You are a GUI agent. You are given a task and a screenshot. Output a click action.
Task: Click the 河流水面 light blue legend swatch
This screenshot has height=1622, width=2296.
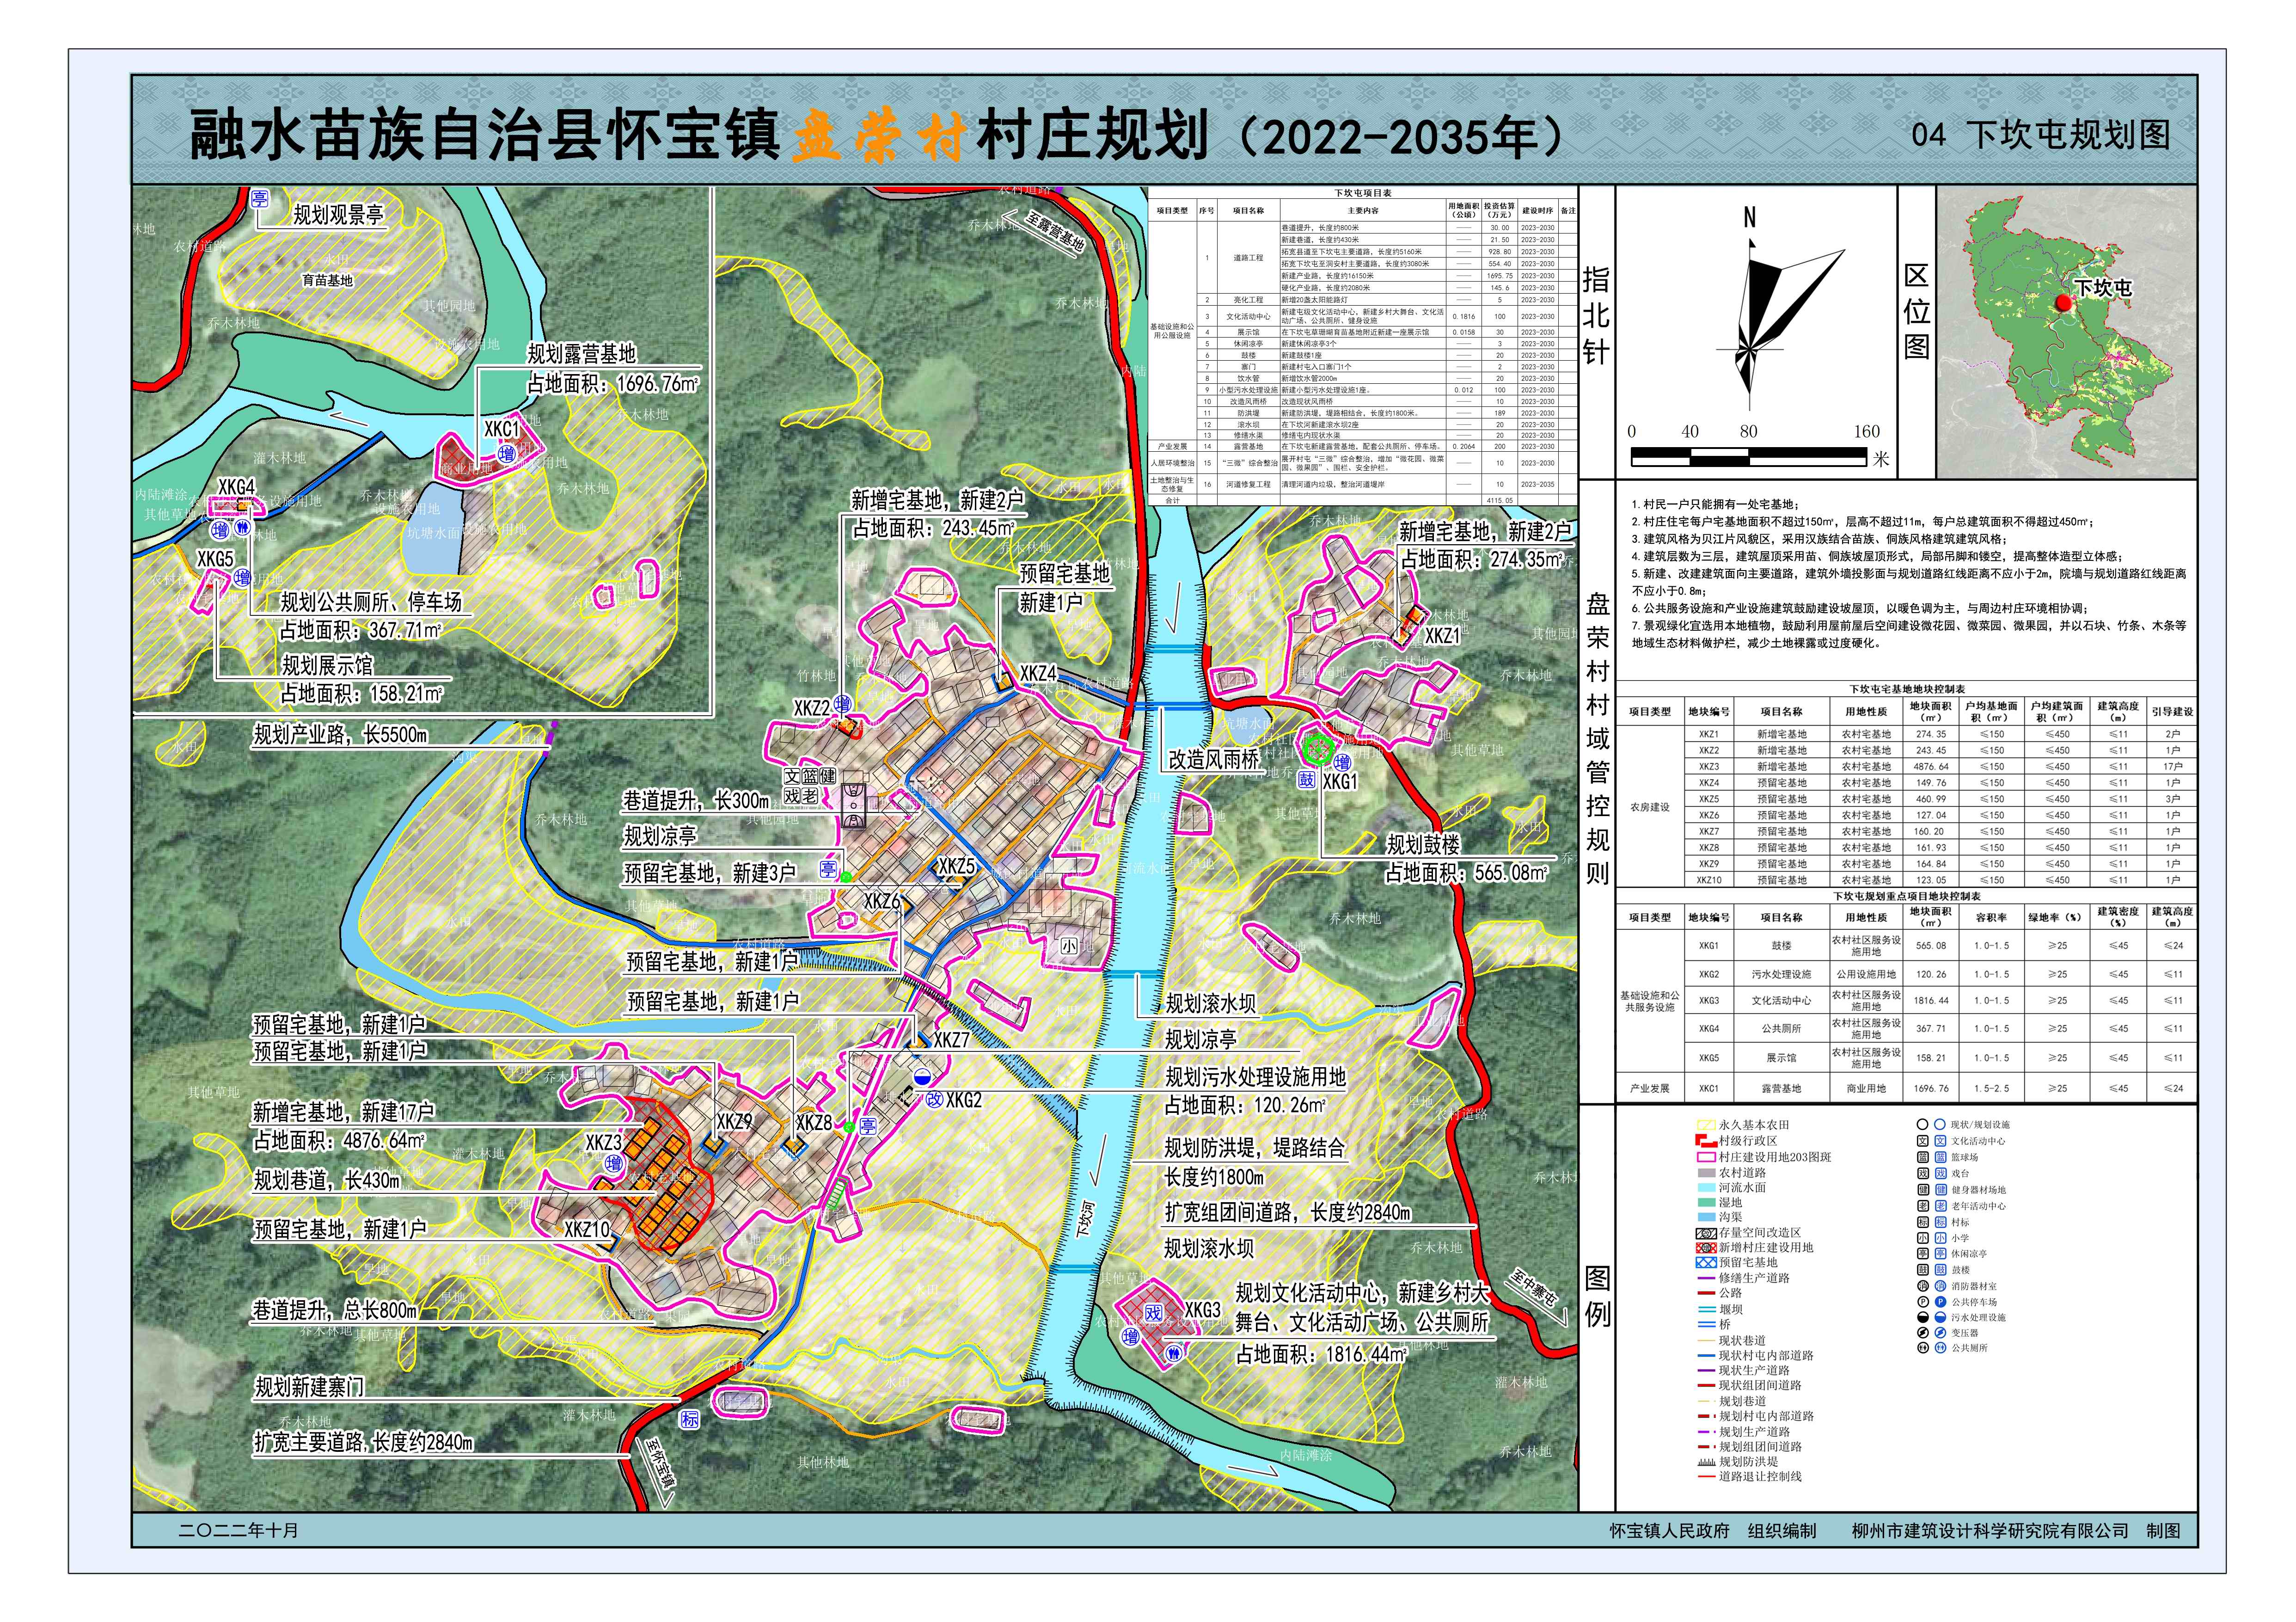pos(1706,1188)
